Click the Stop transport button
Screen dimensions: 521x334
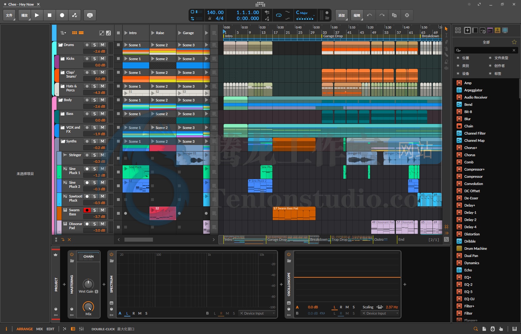point(49,15)
